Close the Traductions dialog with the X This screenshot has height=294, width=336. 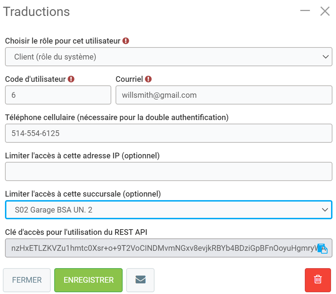click(325, 11)
